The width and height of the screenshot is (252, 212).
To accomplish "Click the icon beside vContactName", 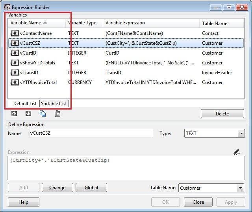I will click(14, 33).
